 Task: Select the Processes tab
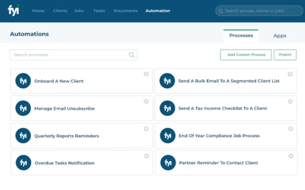[241, 36]
